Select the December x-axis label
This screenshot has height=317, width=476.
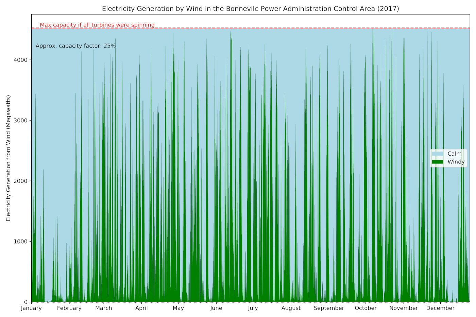tap(440, 308)
